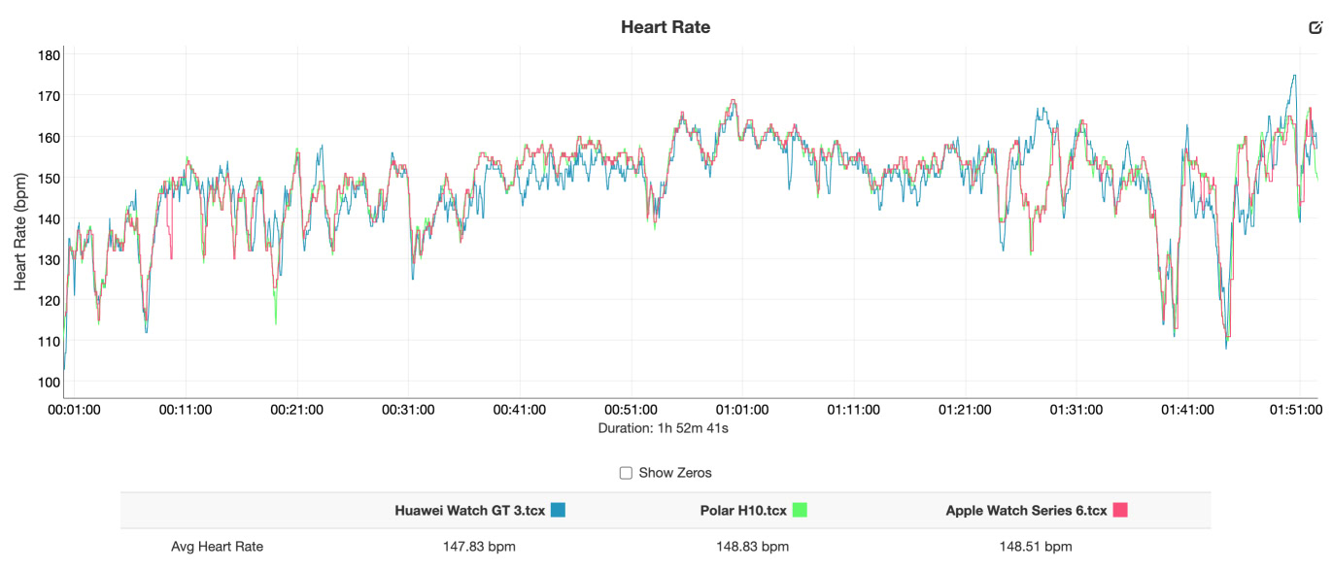Click the Heart Rate chart title
Viewport: 1332px width, 570px height.
666,27
